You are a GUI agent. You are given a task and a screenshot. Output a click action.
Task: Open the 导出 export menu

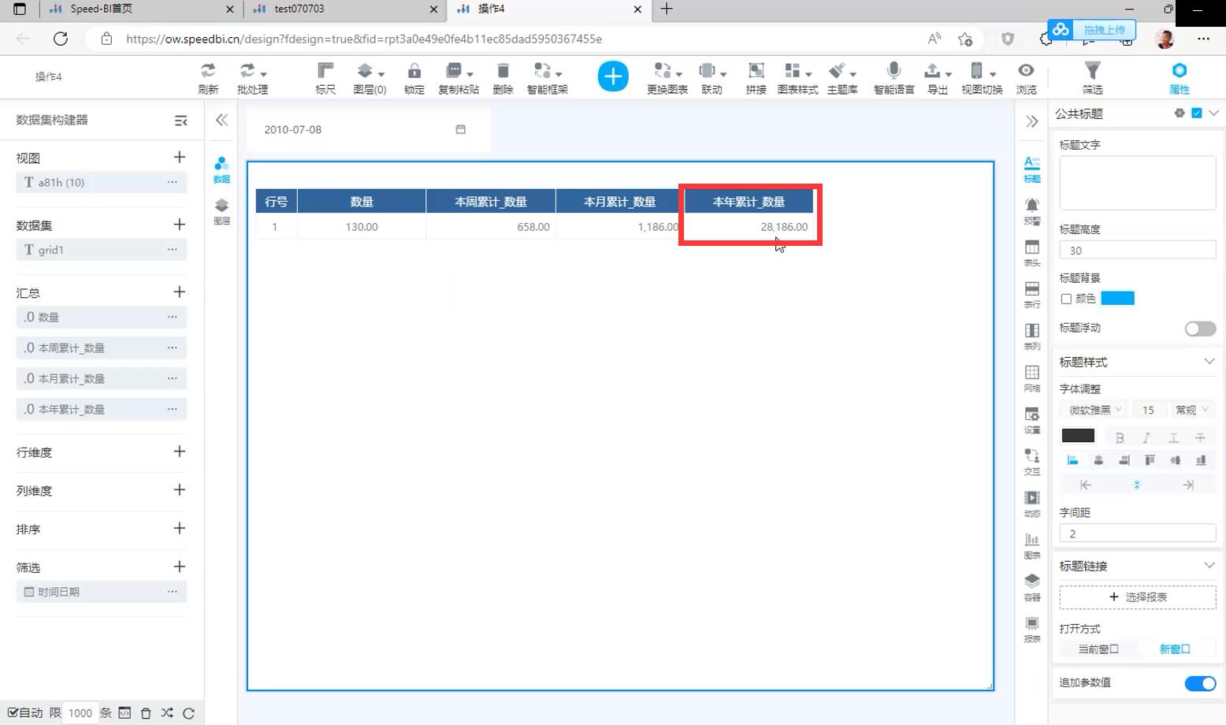pyautogui.click(x=938, y=77)
